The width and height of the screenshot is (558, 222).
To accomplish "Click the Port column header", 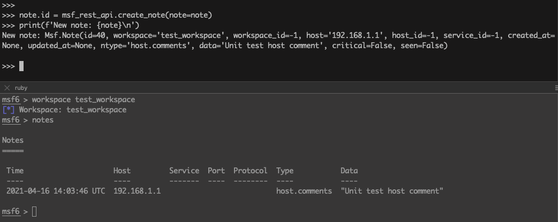I will (216, 171).
